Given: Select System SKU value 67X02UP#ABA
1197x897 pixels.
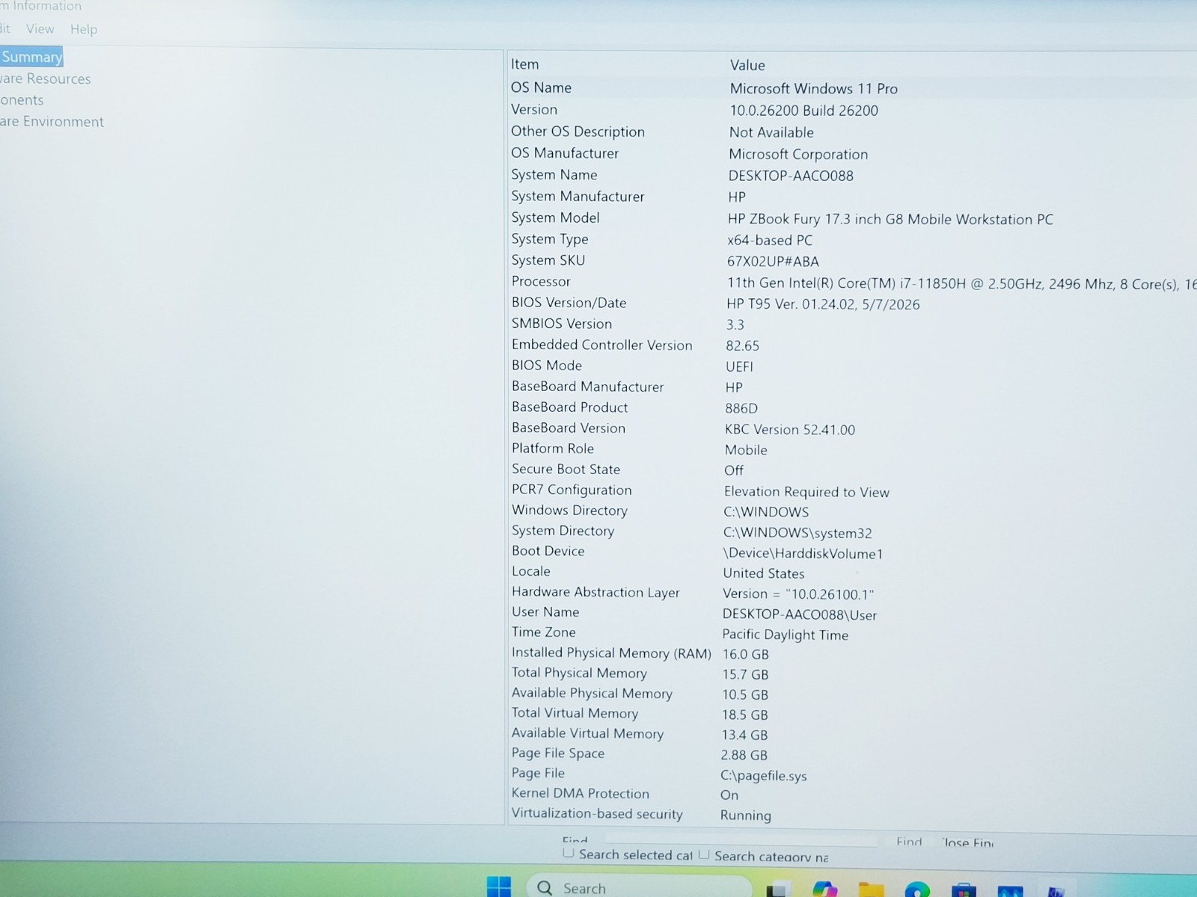Looking at the screenshot, I should click(x=773, y=262).
